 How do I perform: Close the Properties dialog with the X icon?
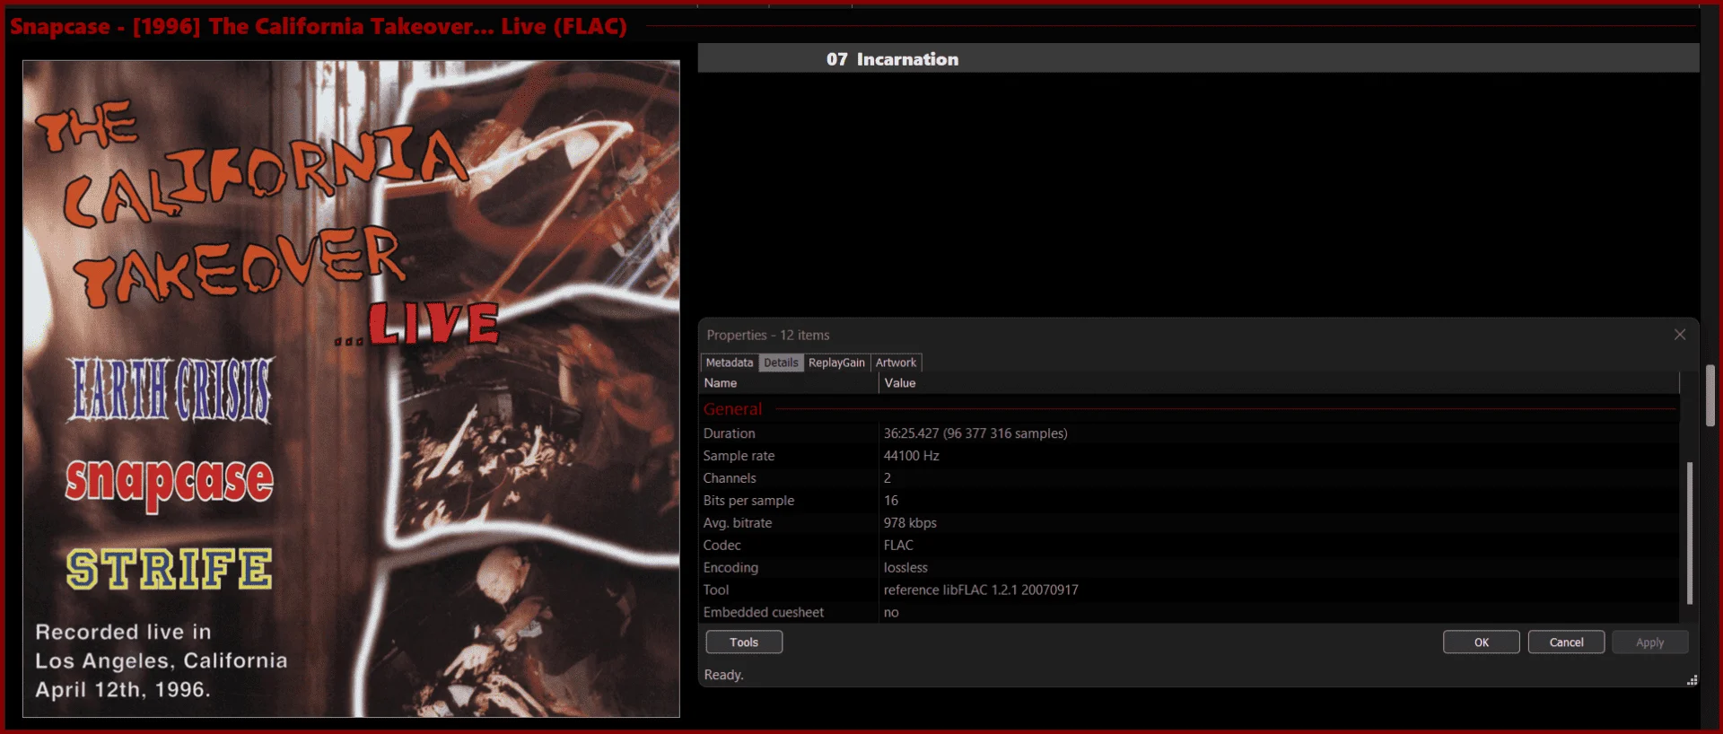click(1680, 335)
